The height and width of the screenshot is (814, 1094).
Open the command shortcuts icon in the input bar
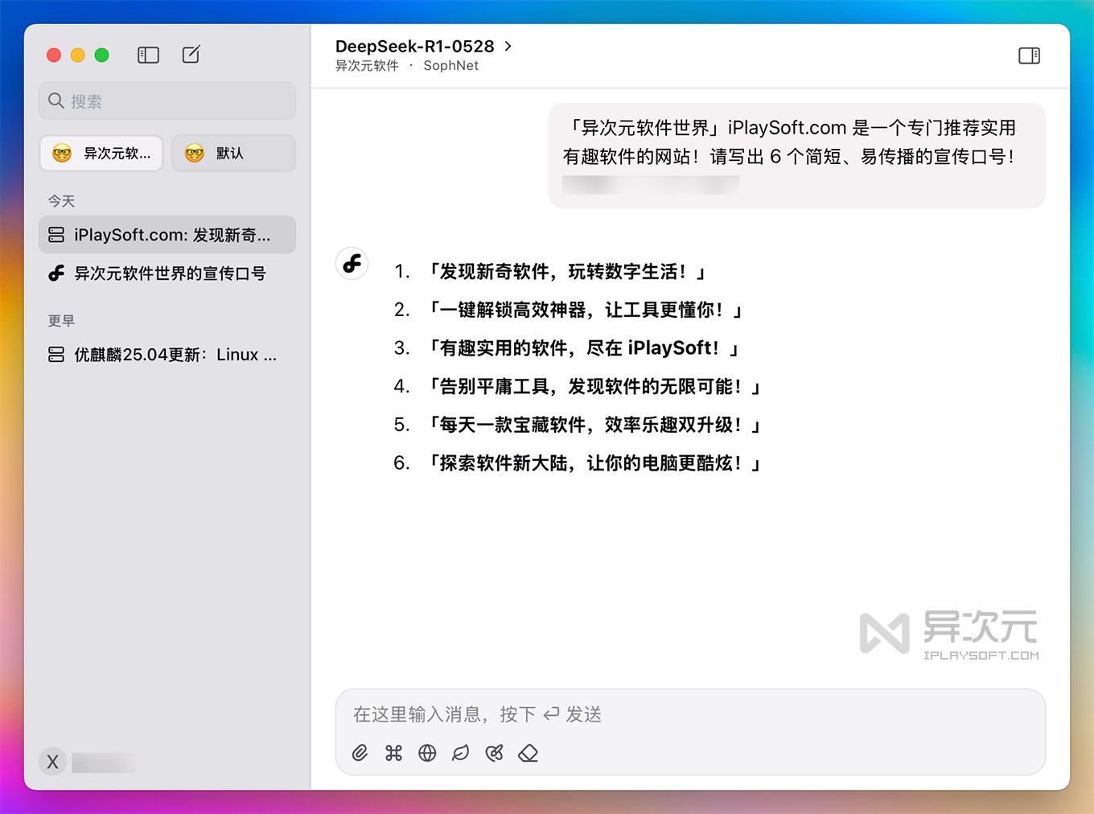393,753
